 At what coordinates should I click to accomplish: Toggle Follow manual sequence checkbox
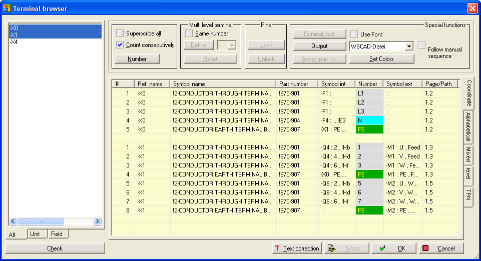pyautogui.click(x=422, y=45)
